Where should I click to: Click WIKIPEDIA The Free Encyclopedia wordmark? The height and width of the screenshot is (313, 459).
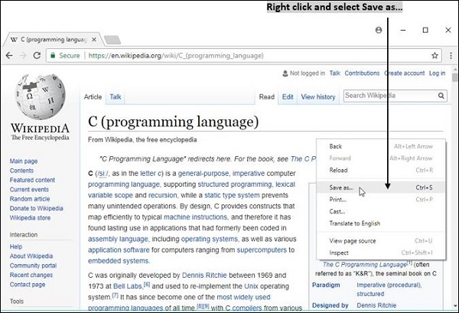[40, 132]
